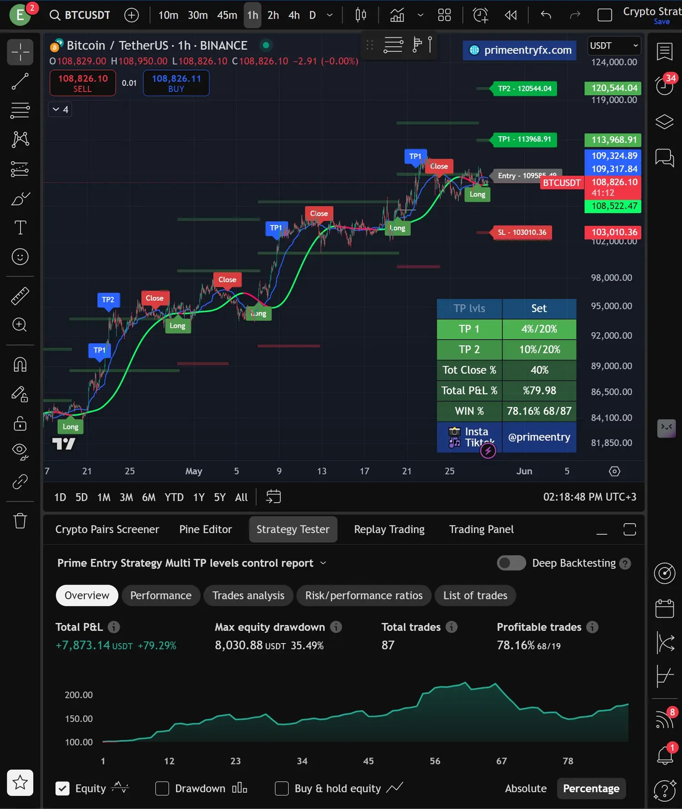Image resolution: width=682 pixels, height=809 pixels.
Task: Click the 120,544.04 green price label
Action: pos(613,88)
